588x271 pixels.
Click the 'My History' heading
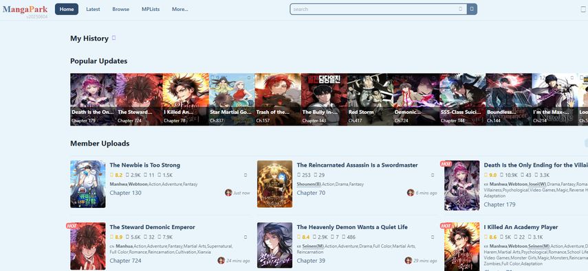click(89, 38)
